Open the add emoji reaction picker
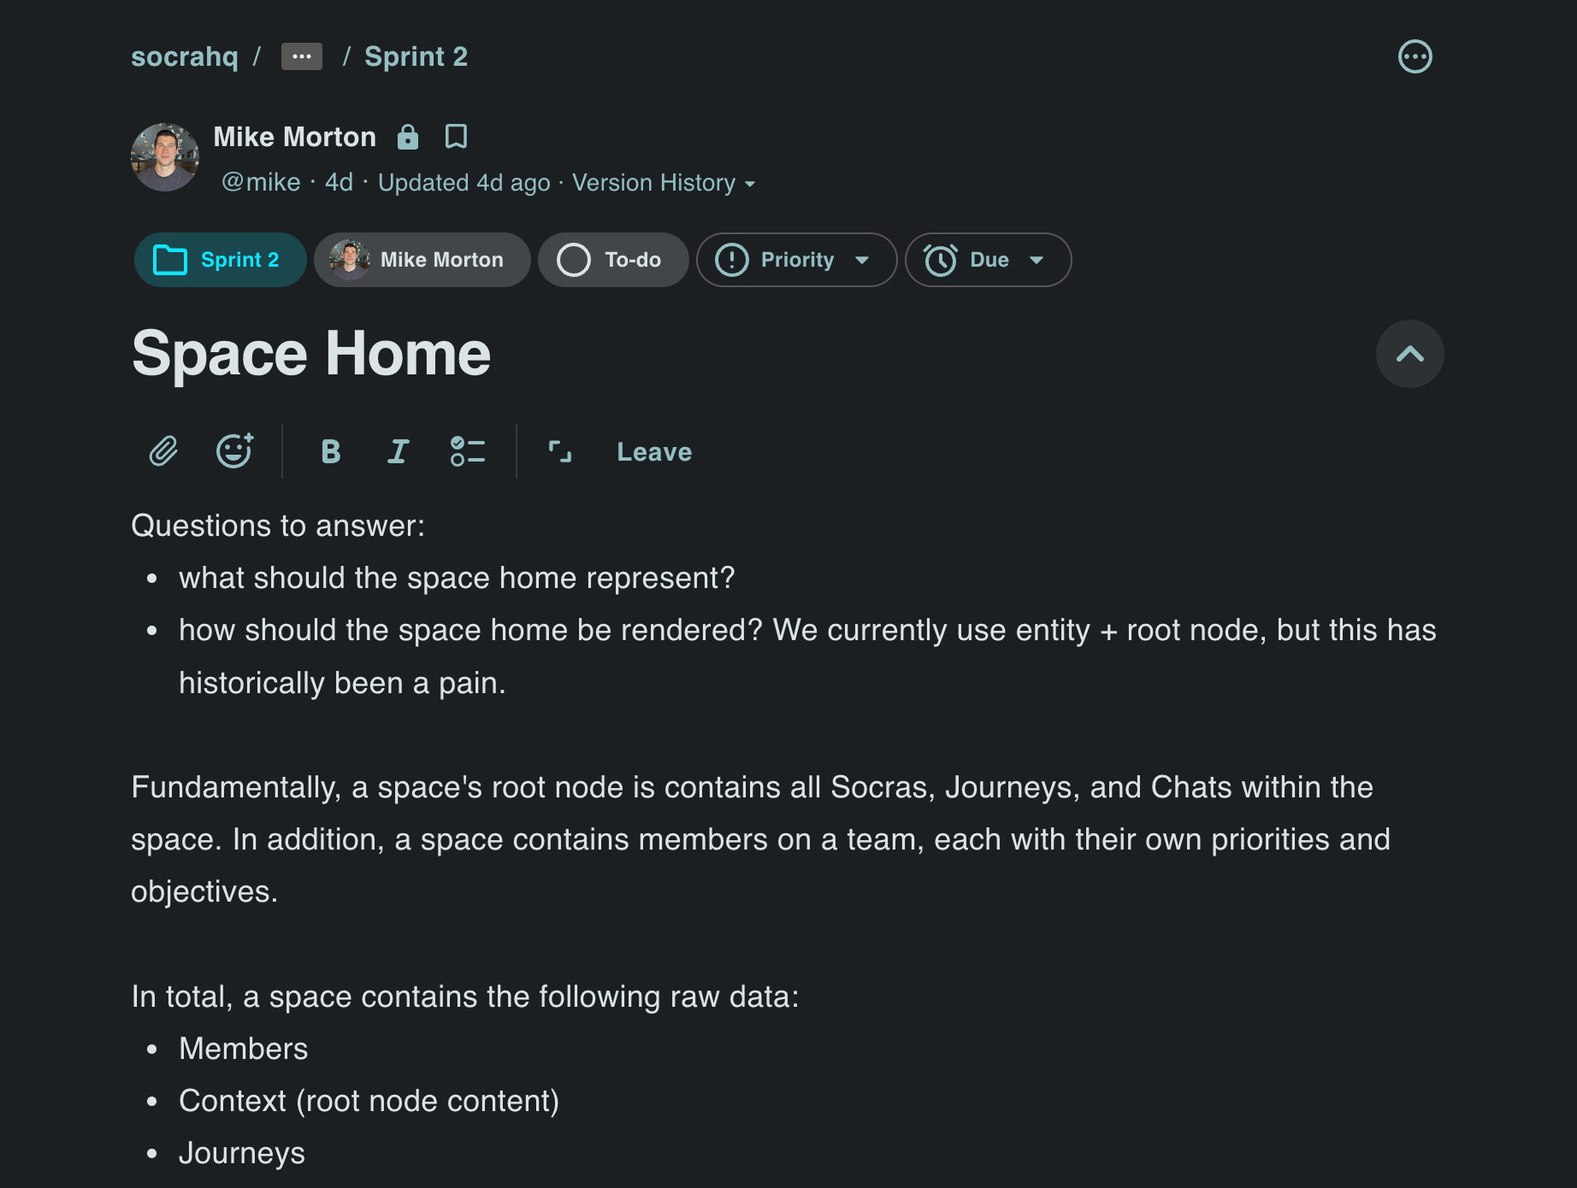The width and height of the screenshot is (1577, 1188). (233, 451)
